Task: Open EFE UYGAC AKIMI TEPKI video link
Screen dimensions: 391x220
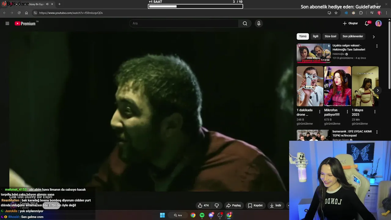Action: pos(352,134)
